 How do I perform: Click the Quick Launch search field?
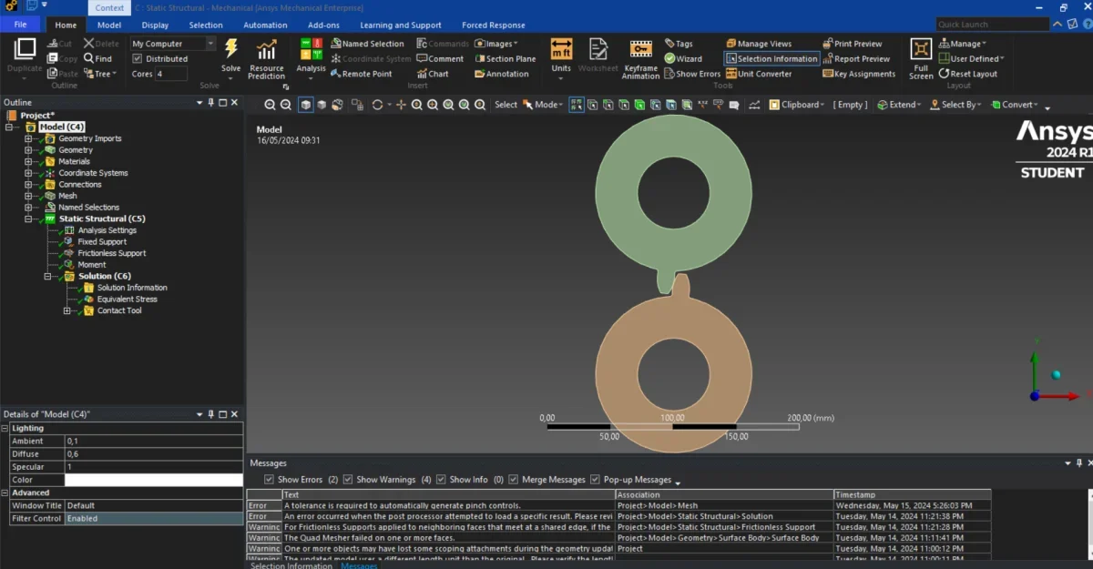point(993,25)
